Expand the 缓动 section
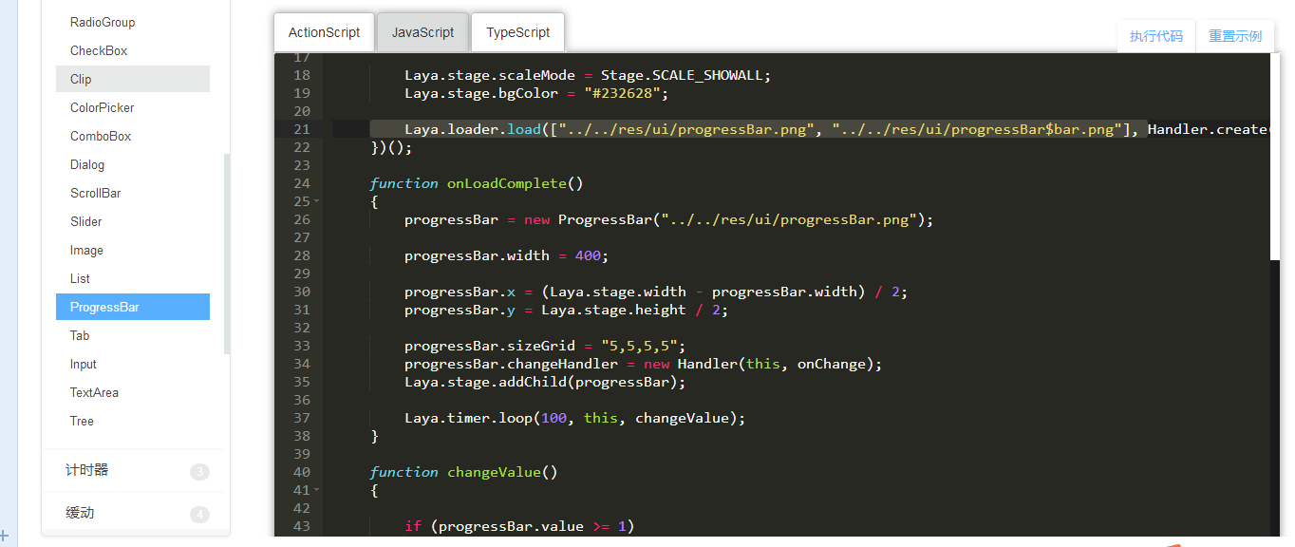This screenshot has height=547, width=1295. 80,513
